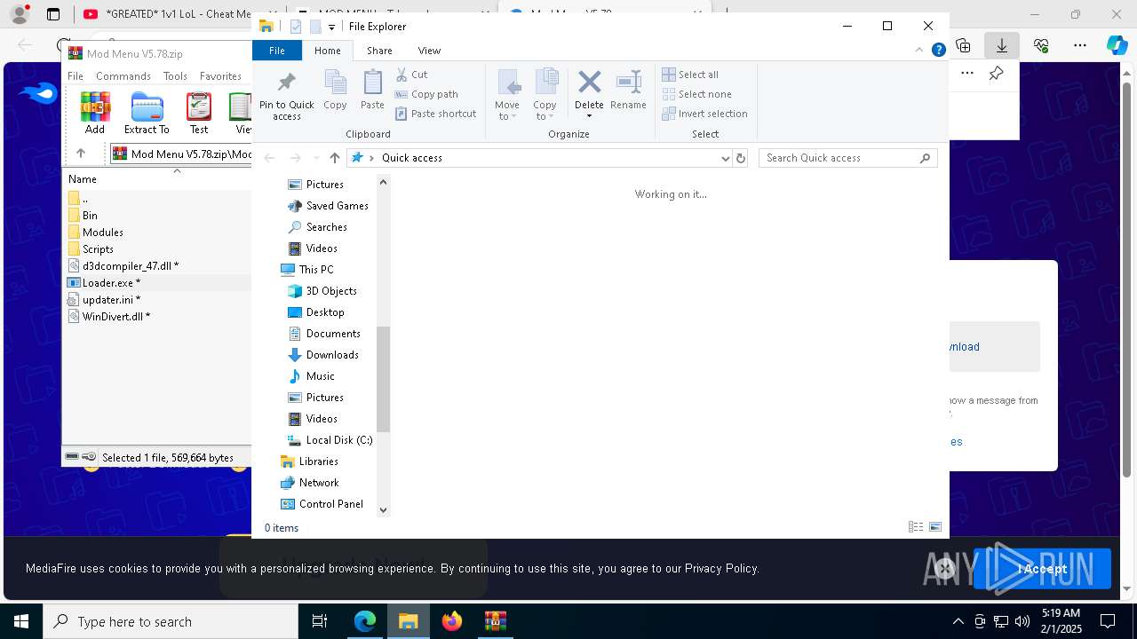Click Paste shortcut in ribbon
1137x639 pixels.
tap(436, 114)
